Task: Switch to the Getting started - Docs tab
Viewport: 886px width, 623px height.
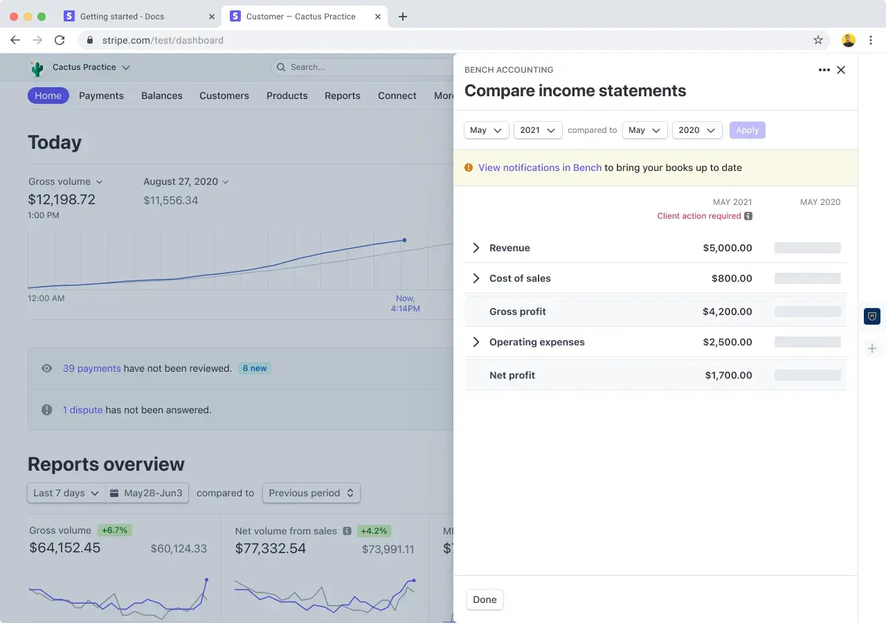Action: [x=138, y=17]
